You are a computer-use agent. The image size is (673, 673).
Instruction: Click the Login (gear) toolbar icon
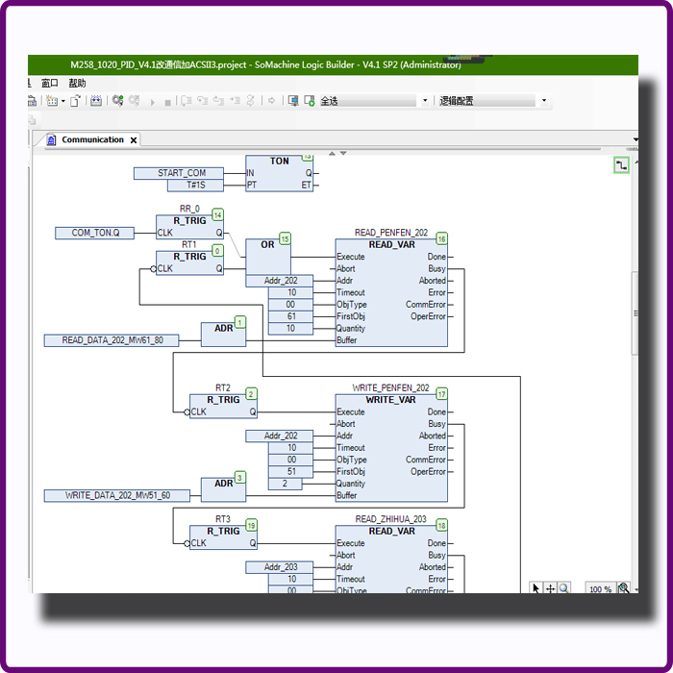tap(117, 101)
